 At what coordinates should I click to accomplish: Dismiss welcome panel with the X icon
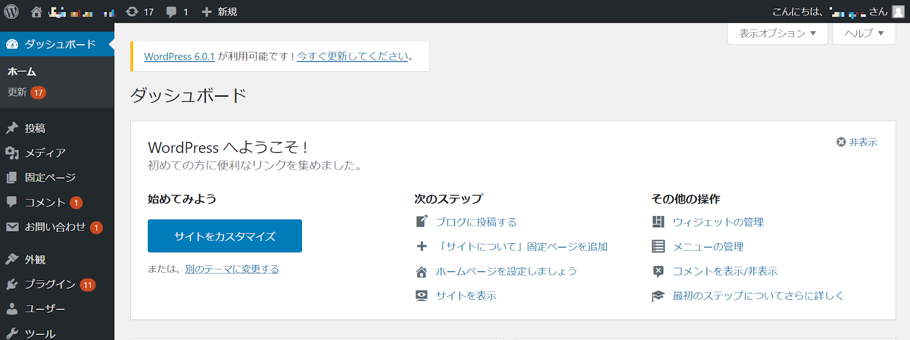841,142
